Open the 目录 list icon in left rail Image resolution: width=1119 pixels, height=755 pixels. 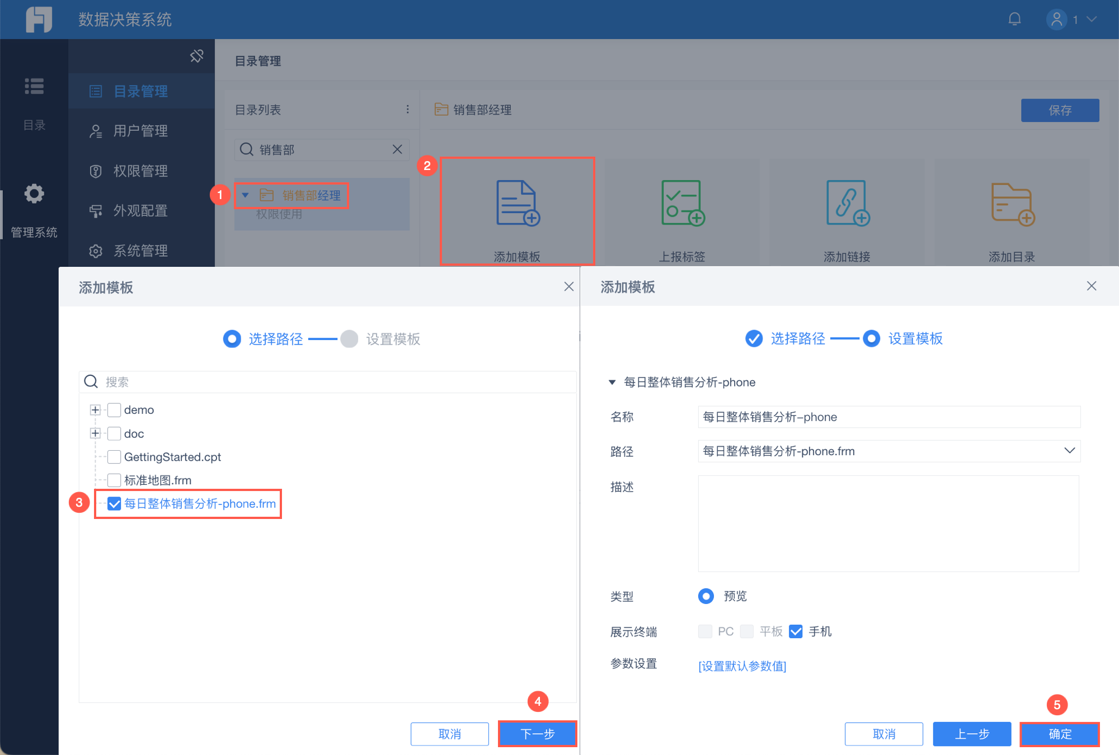click(x=34, y=87)
